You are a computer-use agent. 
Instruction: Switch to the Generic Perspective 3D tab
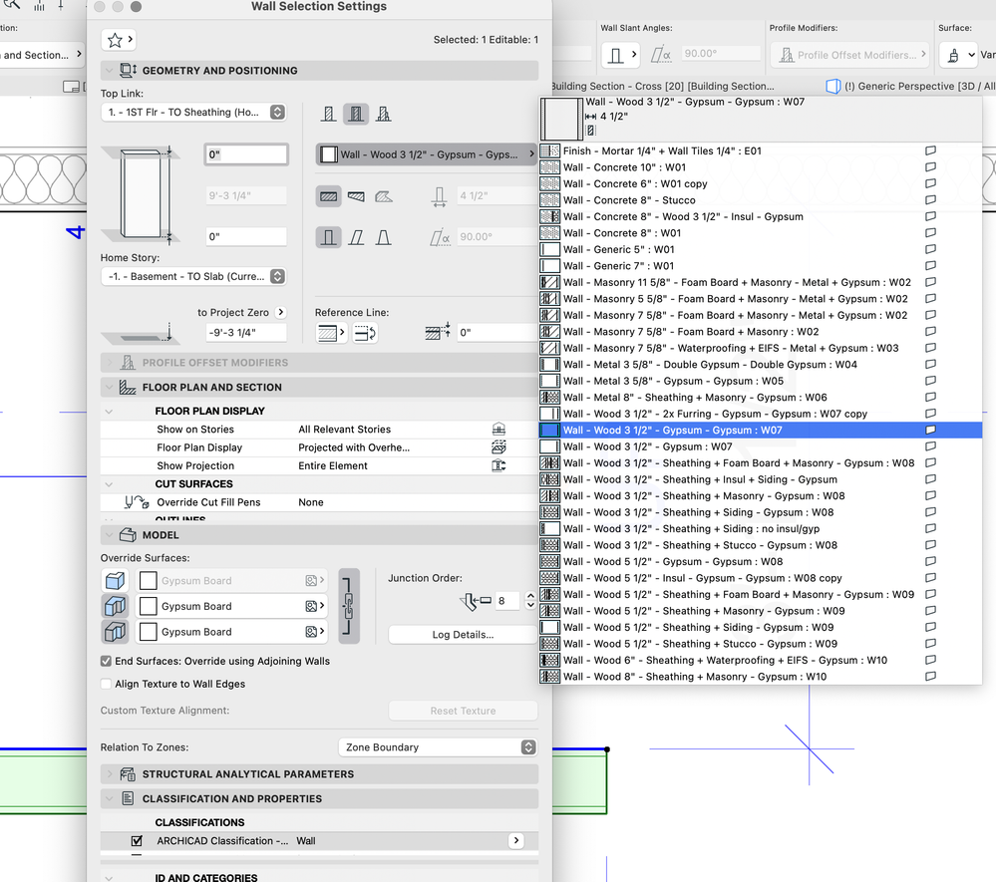(911, 86)
